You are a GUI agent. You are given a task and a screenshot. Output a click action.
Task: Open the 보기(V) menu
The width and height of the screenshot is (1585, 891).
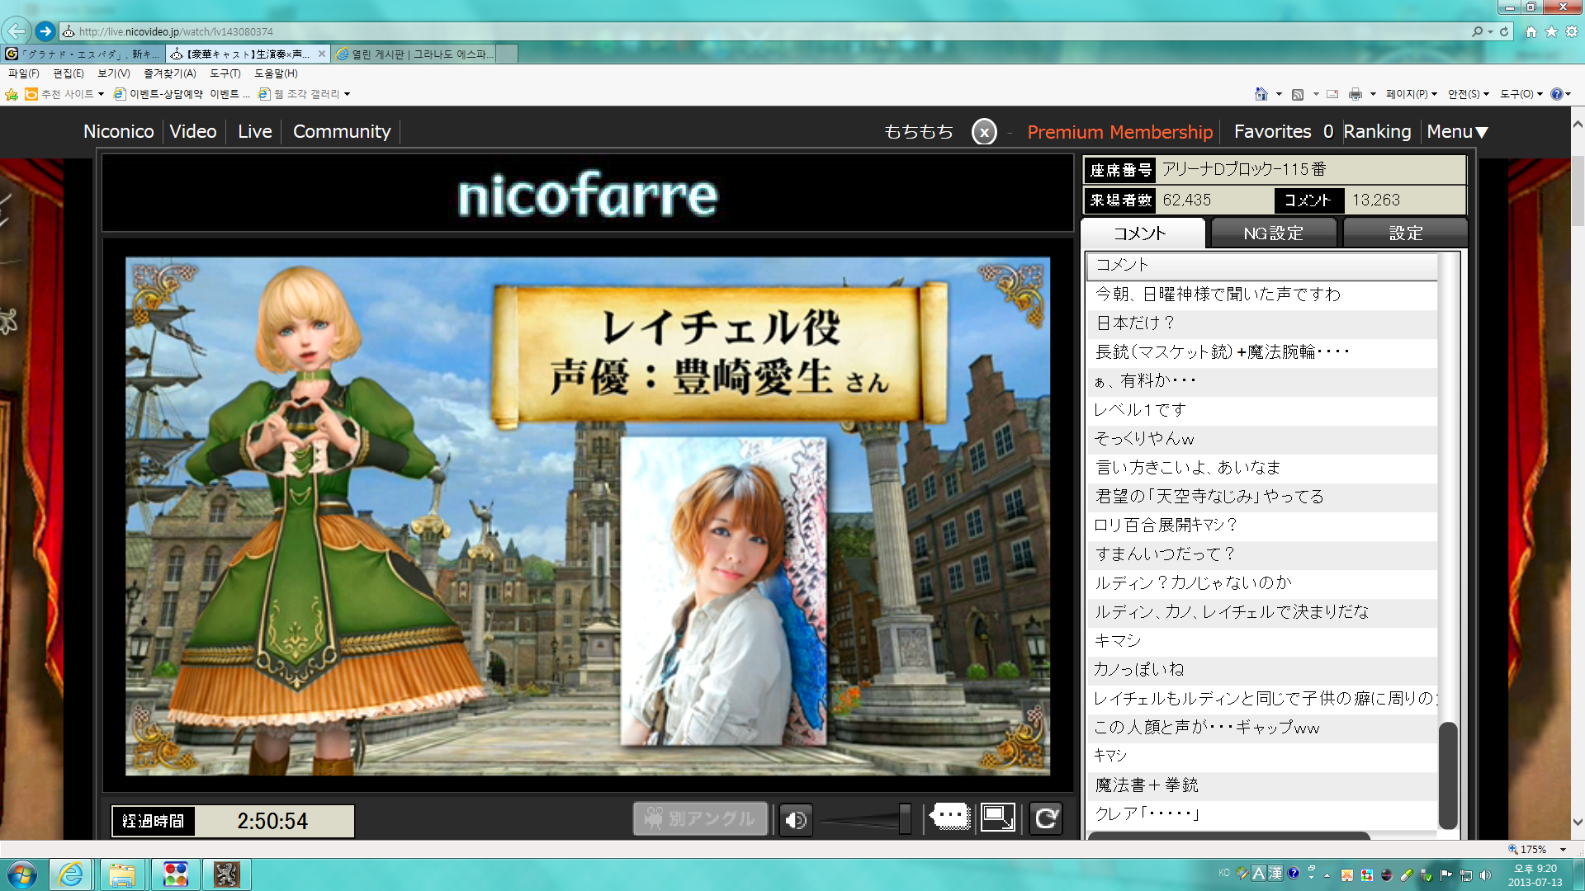pyautogui.click(x=114, y=73)
